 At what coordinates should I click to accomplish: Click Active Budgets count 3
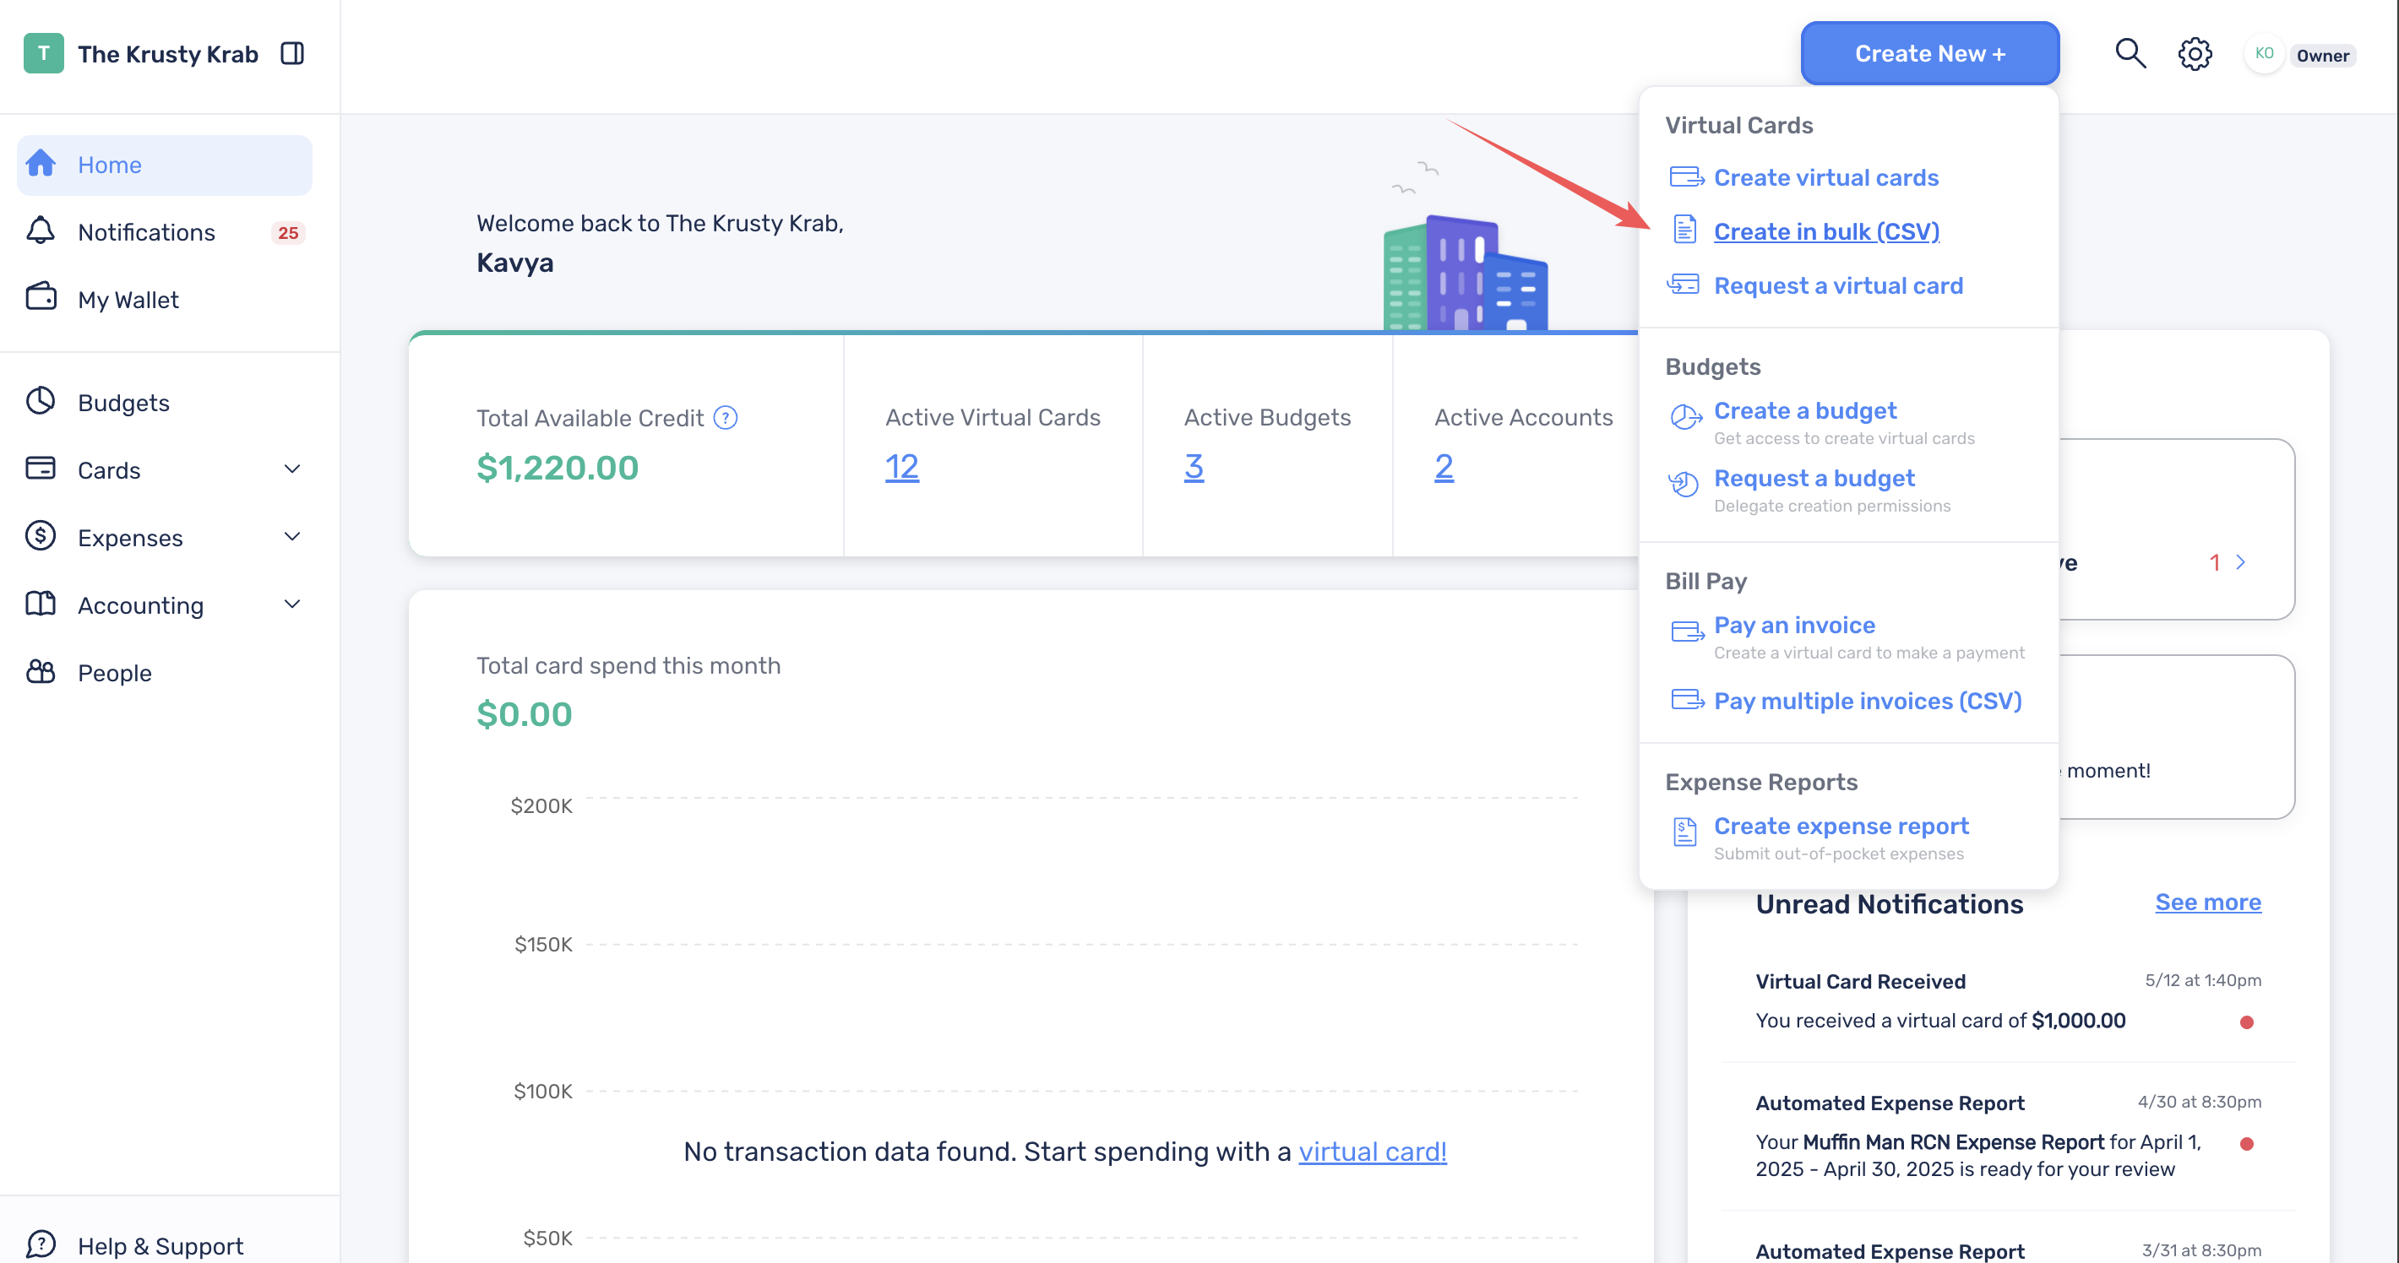point(1194,466)
